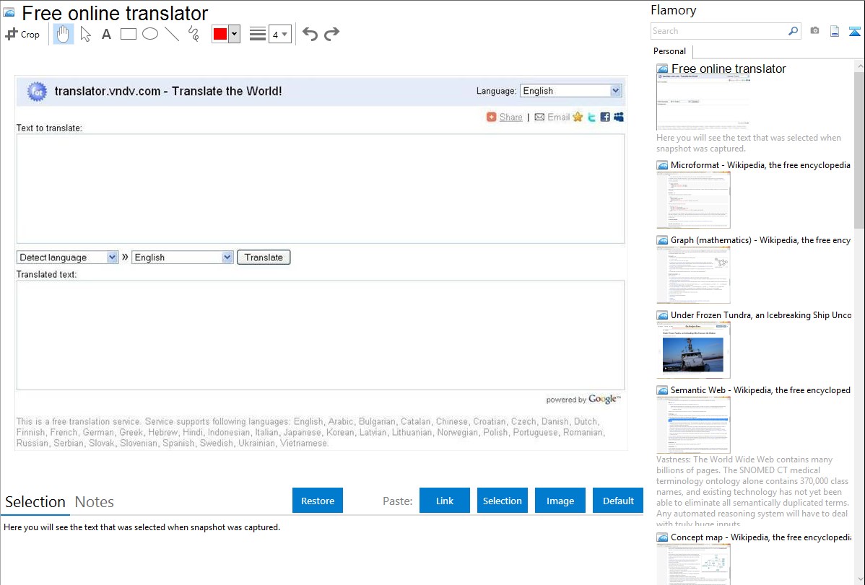Click the Paste Default button
The image size is (865, 585).
coord(618,501)
